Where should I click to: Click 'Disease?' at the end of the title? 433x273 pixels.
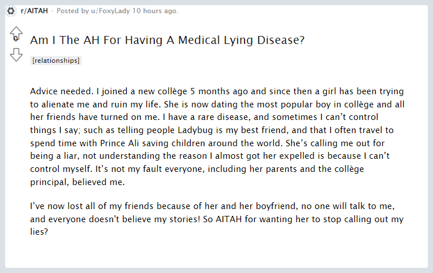tap(280, 40)
